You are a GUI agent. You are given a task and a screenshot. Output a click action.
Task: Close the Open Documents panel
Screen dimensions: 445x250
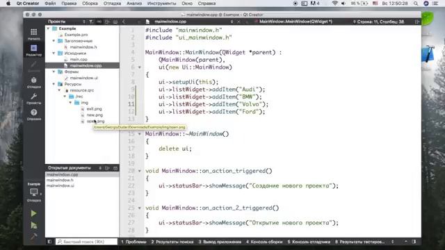click(115, 168)
